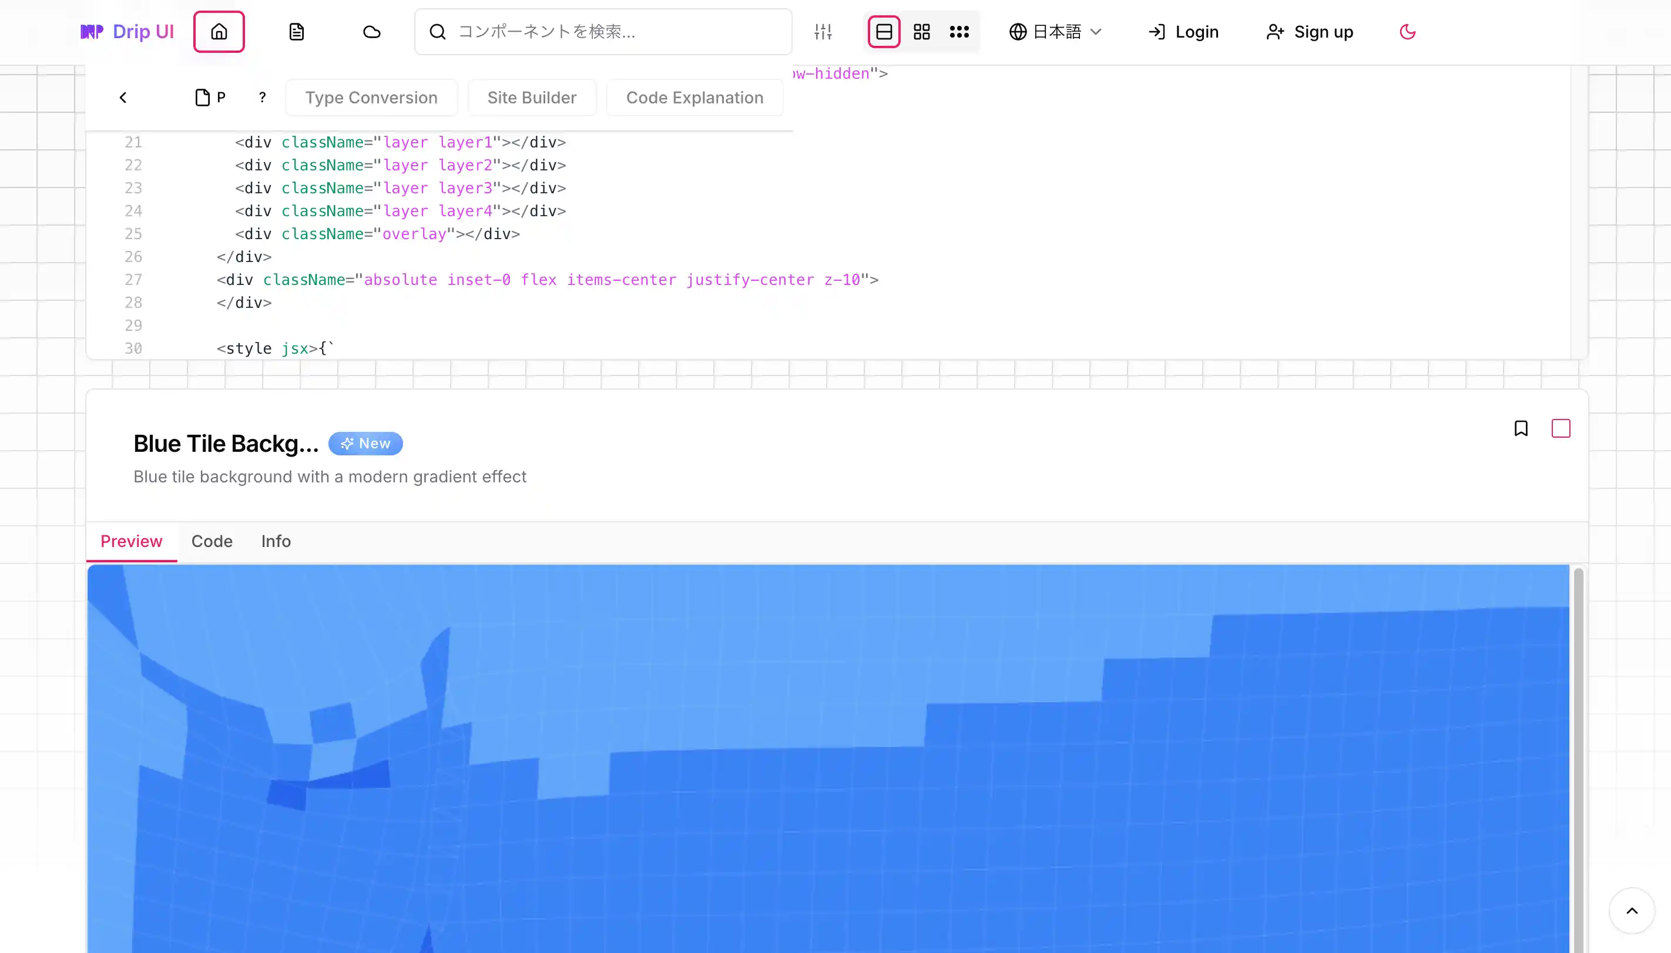Click the Type Conversion button
The image size is (1671, 953).
371,98
